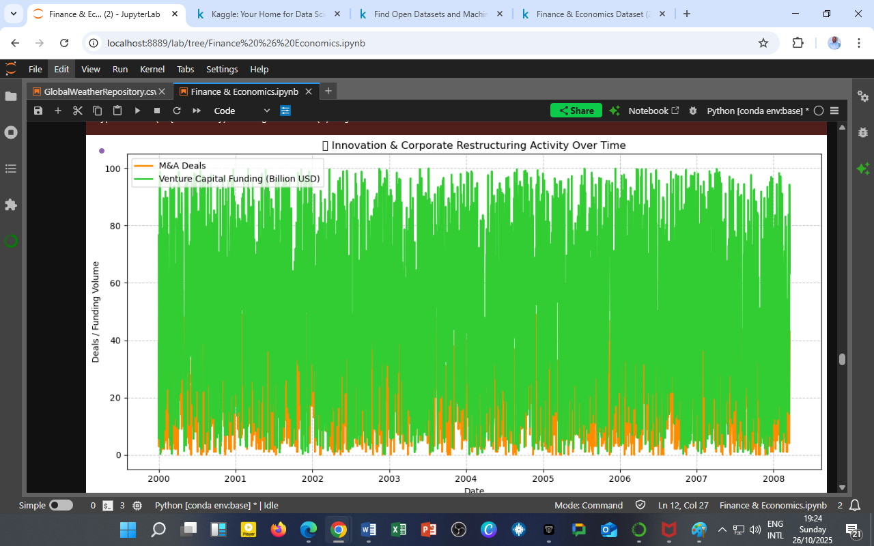Restart kernel and run all cells with the fast-forward icon
The height and width of the screenshot is (546, 874).
(197, 111)
